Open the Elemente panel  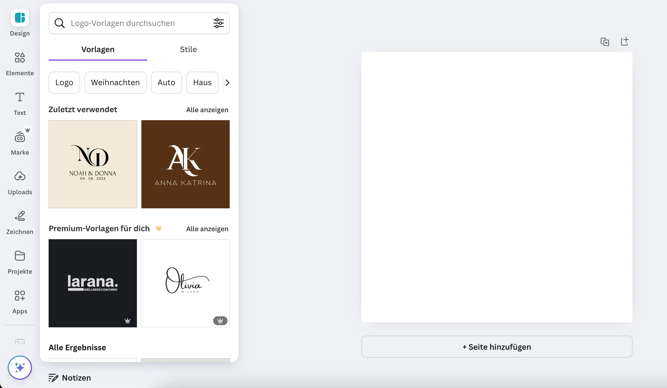20,64
